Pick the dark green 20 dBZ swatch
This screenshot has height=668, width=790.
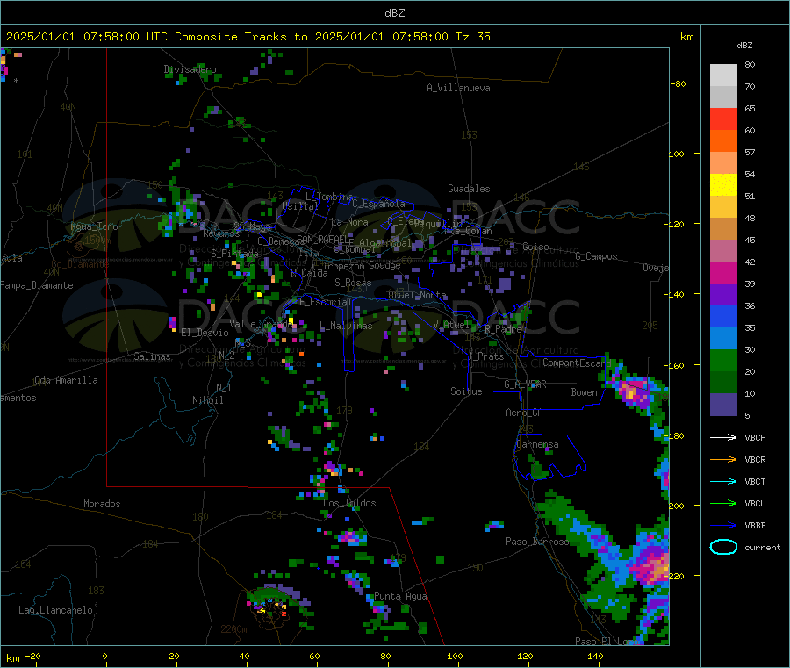(723, 383)
